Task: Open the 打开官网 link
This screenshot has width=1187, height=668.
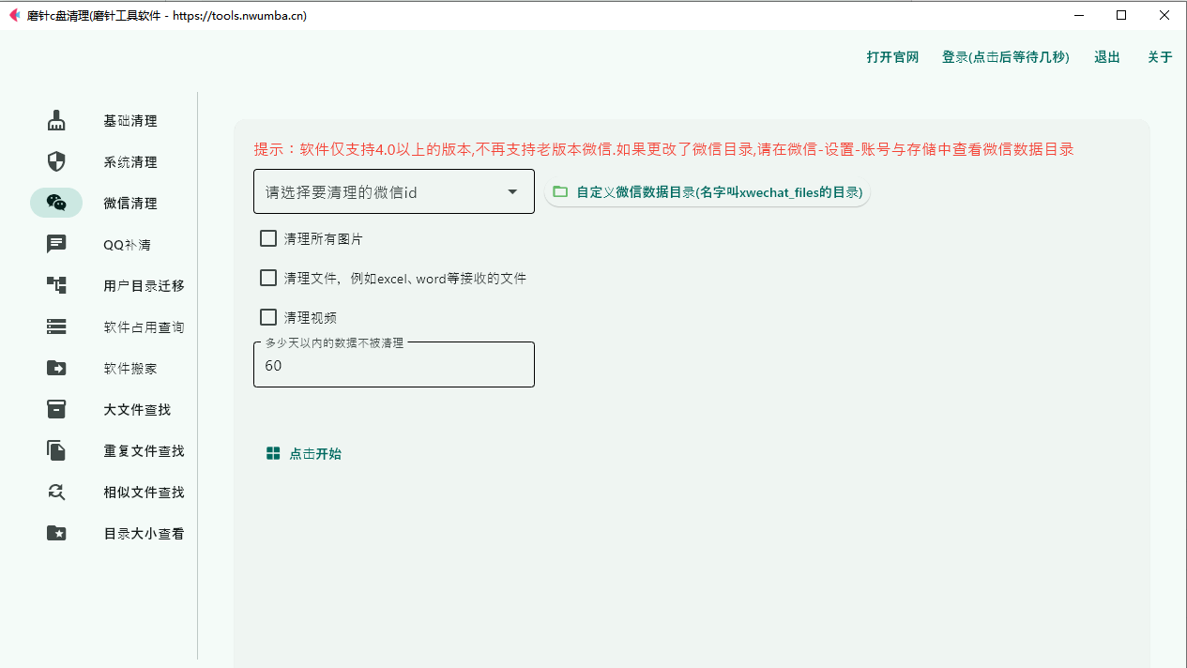Action: tap(892, 57)
